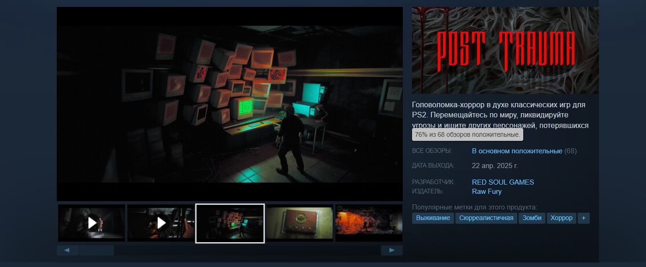Image resolution: width=646 pixels, height=267 pixels.
Task: Play the second video thumbnail
Action: [161, 223]
